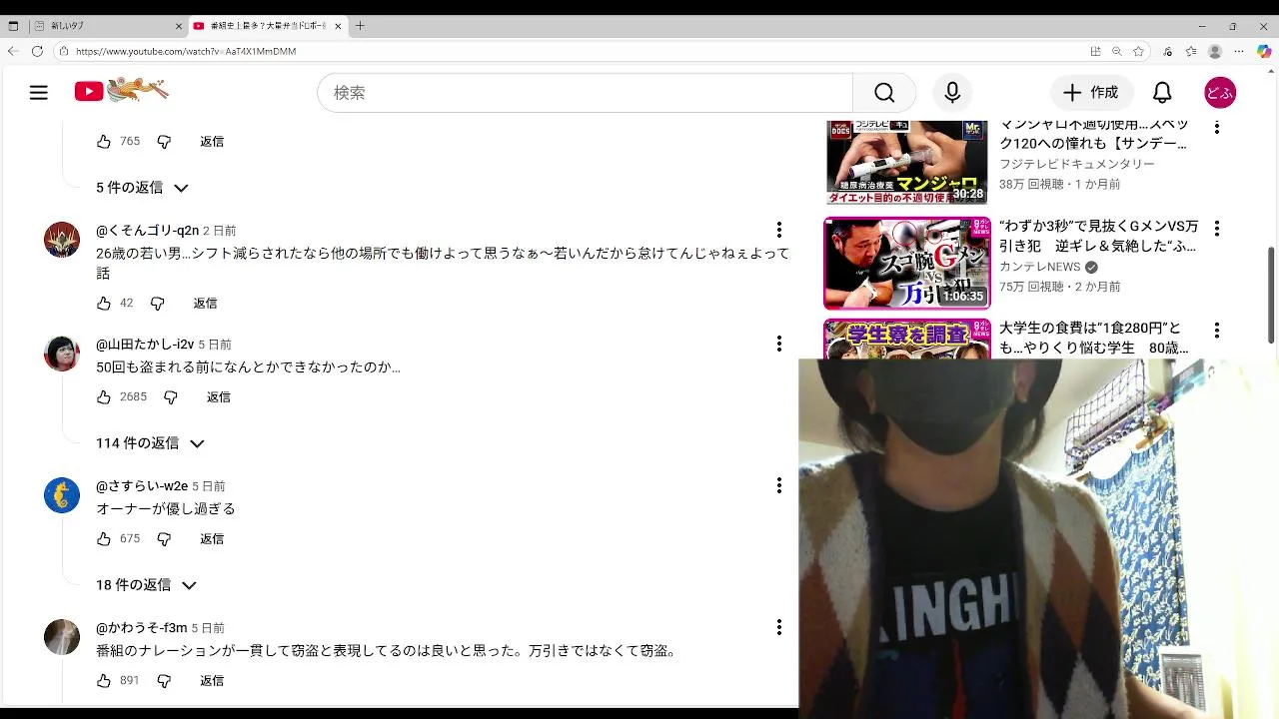Dislike the comment with 765 likes
Screen dimensions: 1279x719
(x=165, y=142)
